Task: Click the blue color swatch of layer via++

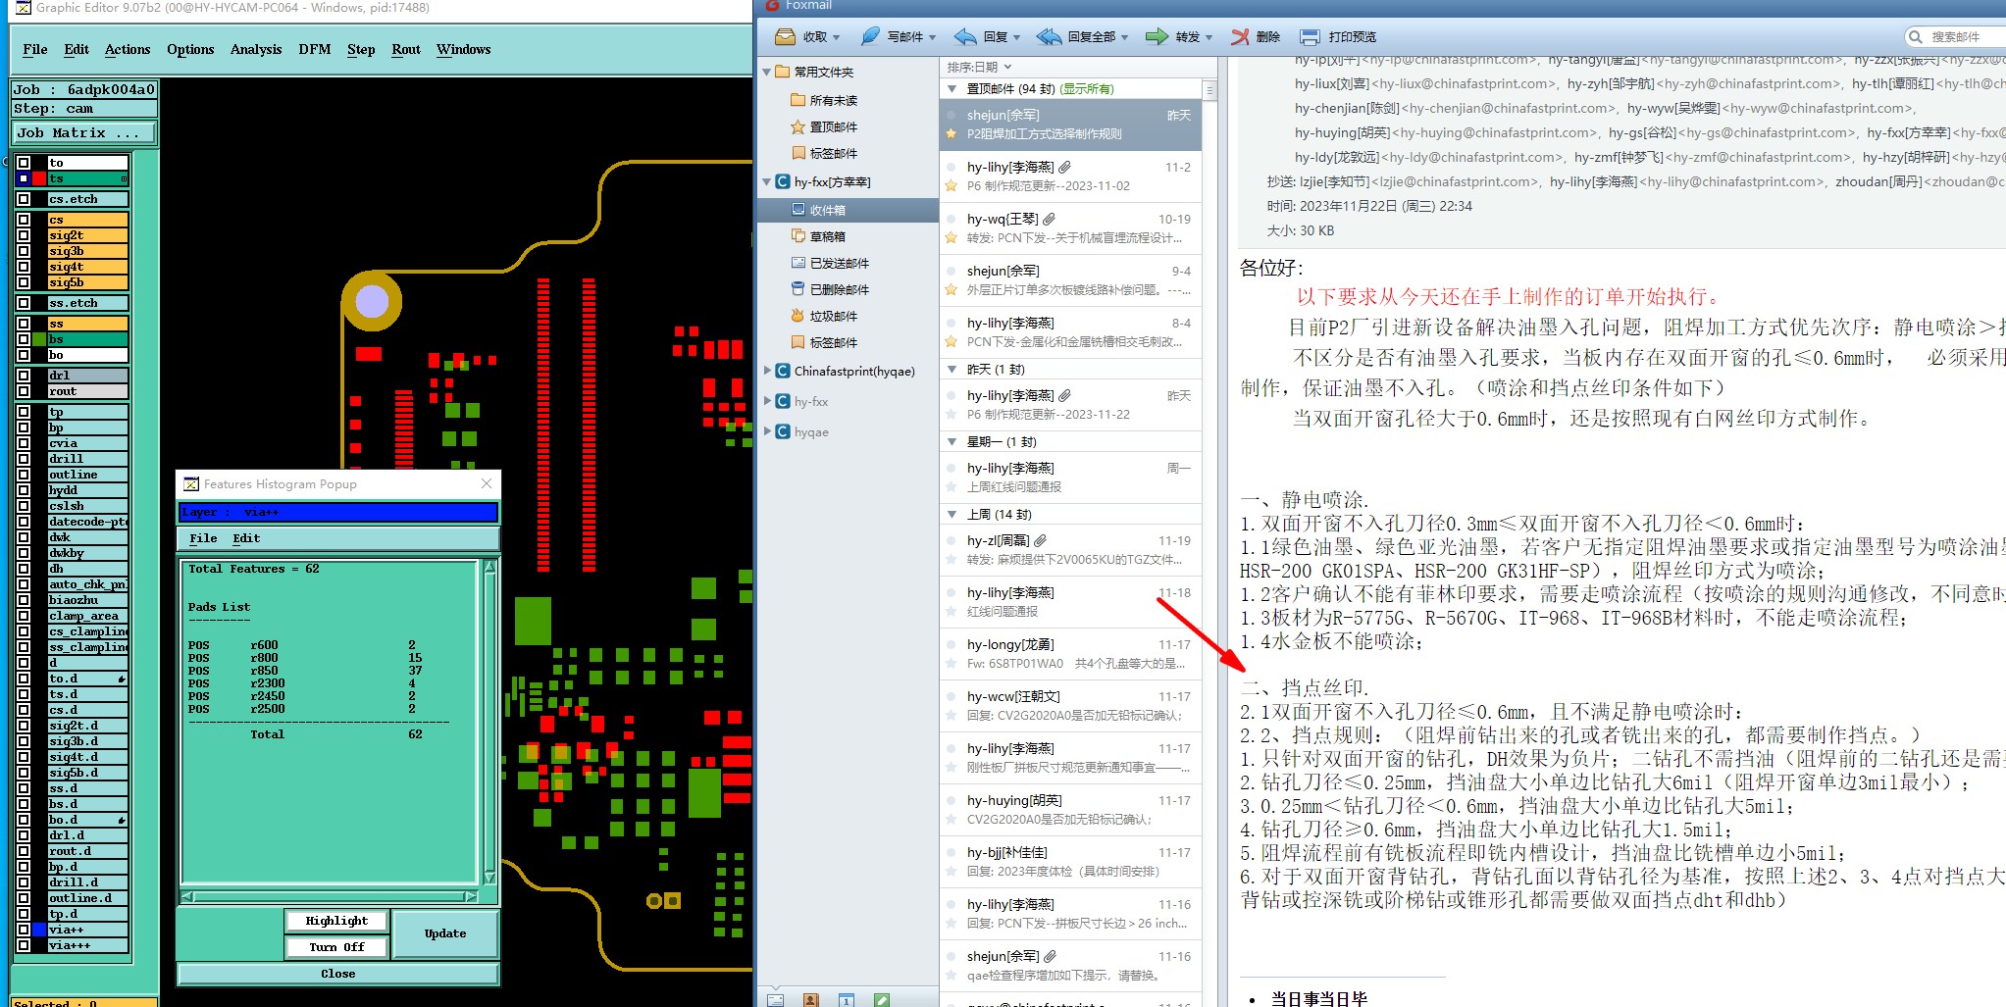Action: (39, 930)
